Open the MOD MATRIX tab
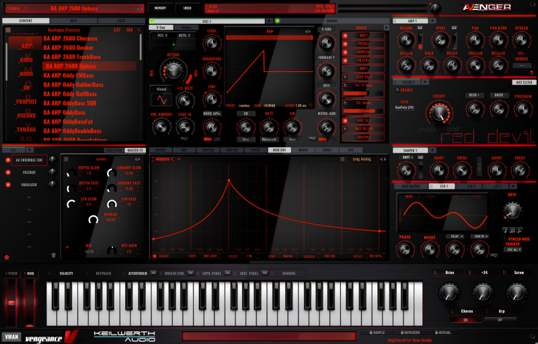The image size is (538, 344). point(410,186)
